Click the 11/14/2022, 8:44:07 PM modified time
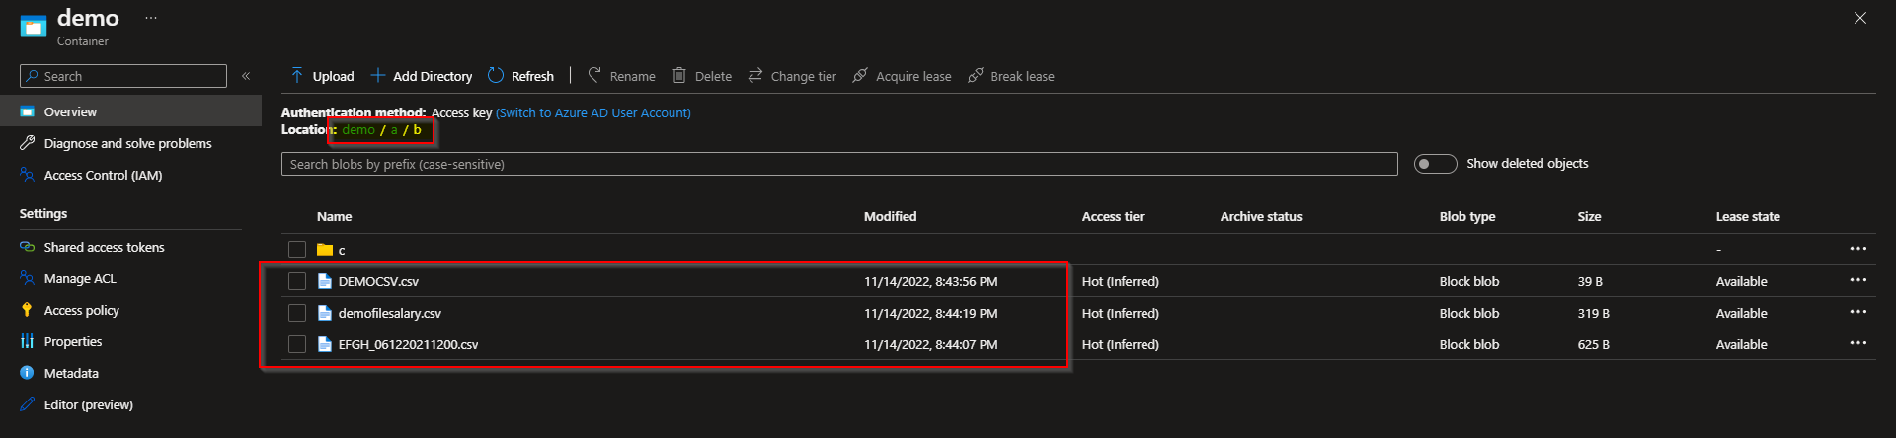The image size is (1896, 438). coord(930,344)
